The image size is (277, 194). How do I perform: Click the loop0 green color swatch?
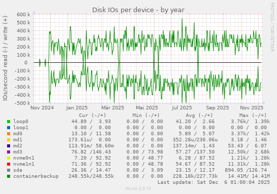(x=9, y=122)
